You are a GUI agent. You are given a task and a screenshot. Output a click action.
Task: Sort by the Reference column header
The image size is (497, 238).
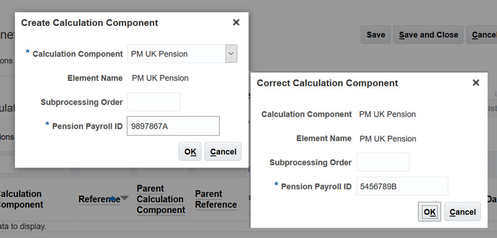[99, 199]
